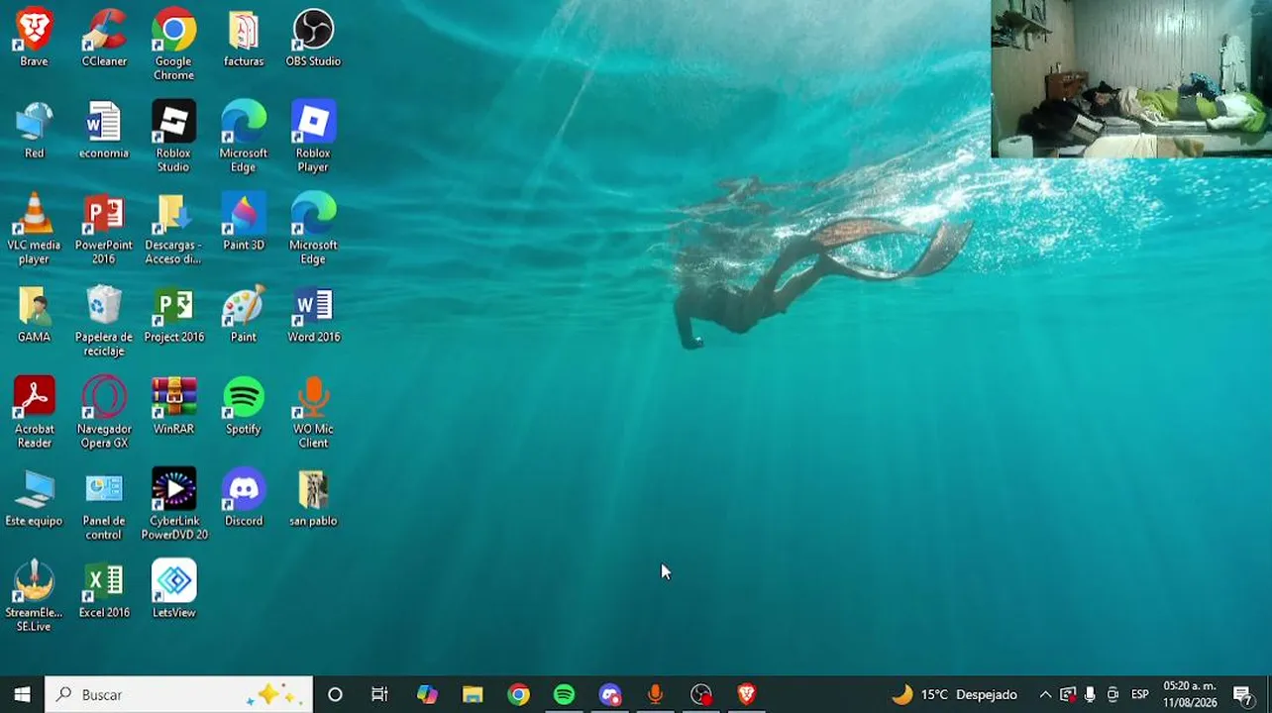Select the WO Mic Client desktop icon
1272x713 pixels.
(x=313, y=413)
